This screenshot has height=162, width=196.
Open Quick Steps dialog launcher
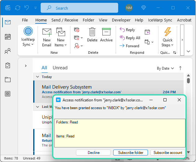coord(175,53)
